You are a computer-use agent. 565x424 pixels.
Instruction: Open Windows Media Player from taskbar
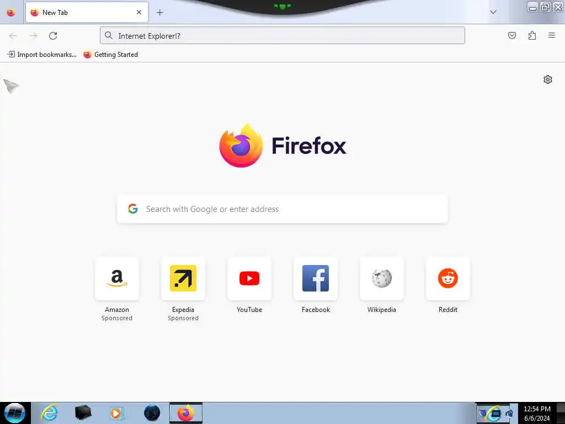[x=116, y=413]
